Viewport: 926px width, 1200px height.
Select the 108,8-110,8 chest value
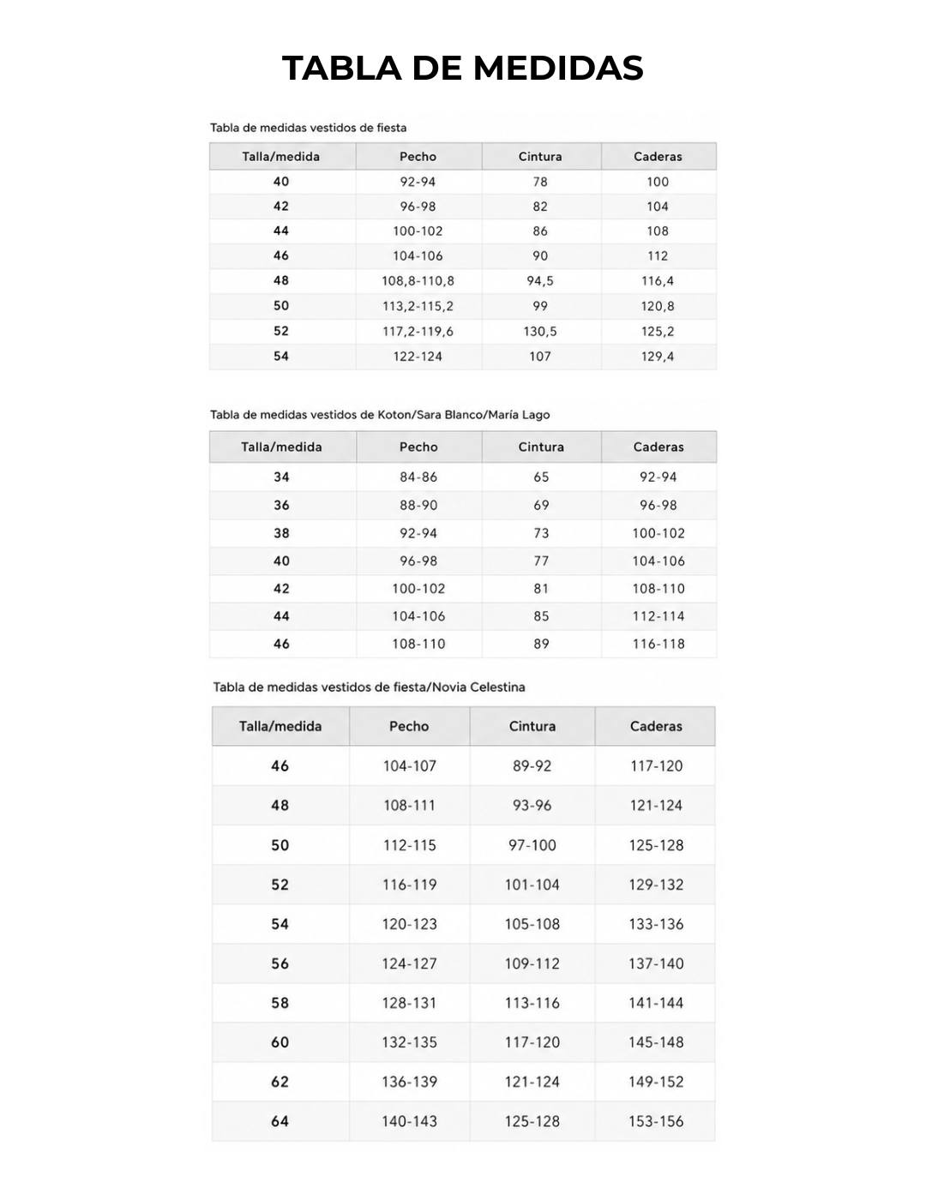point(418,280)
